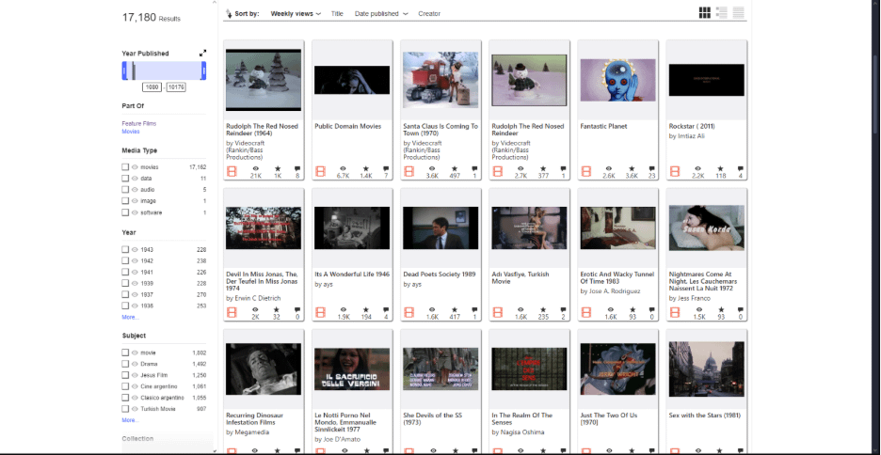The height and width of the screenshot is (455, 881).
Task: Click movie type icon on Dead Poets Society card
Action: [409, 312]
